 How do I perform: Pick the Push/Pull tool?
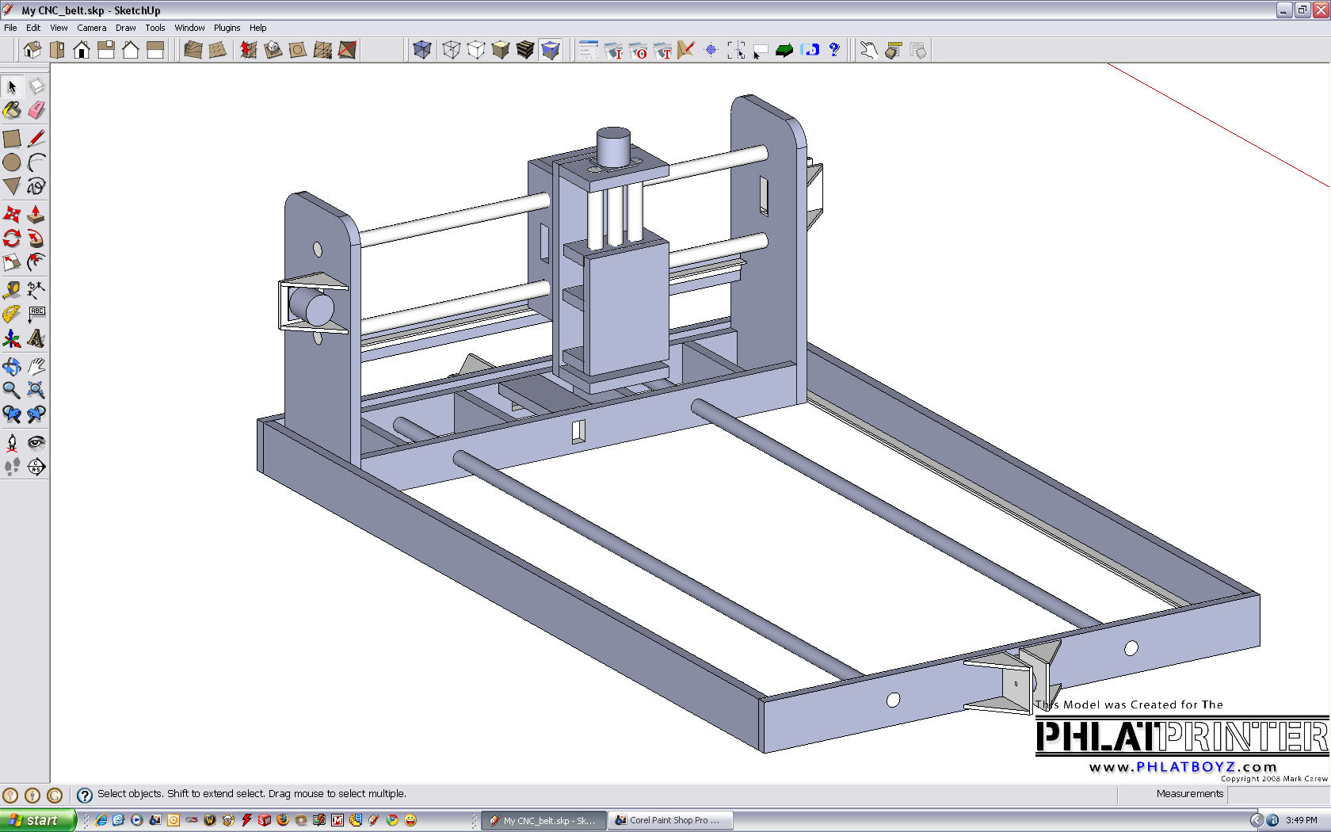pos(36,215)
